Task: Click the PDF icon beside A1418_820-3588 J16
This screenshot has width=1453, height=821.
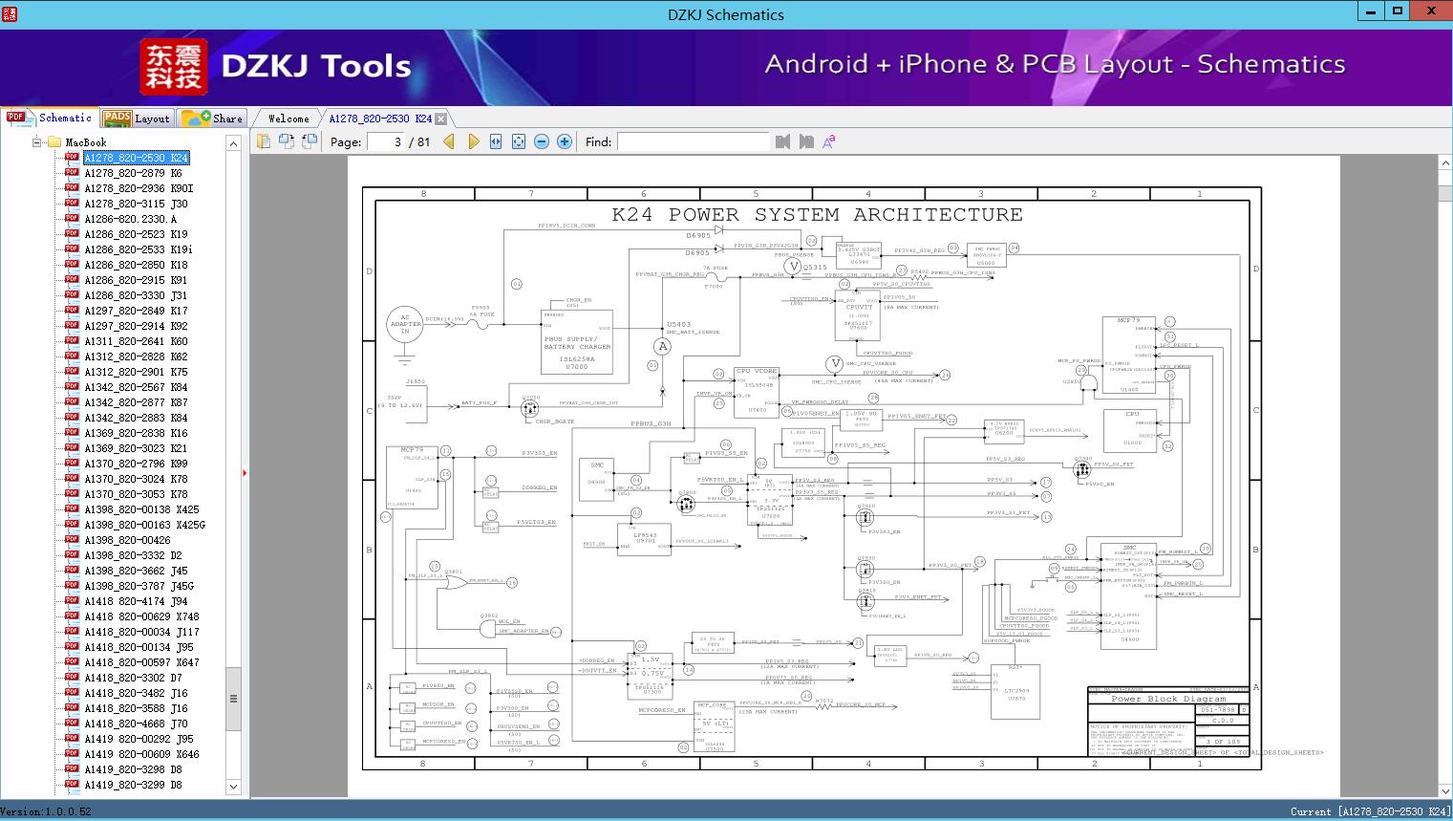Action: 72,707
